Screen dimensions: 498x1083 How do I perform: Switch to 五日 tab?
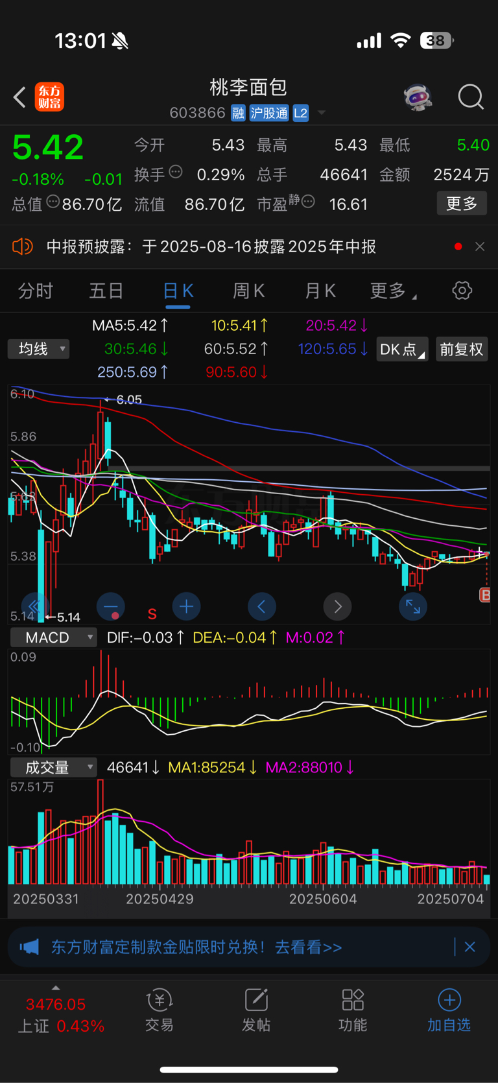click(x=106, y=291)
